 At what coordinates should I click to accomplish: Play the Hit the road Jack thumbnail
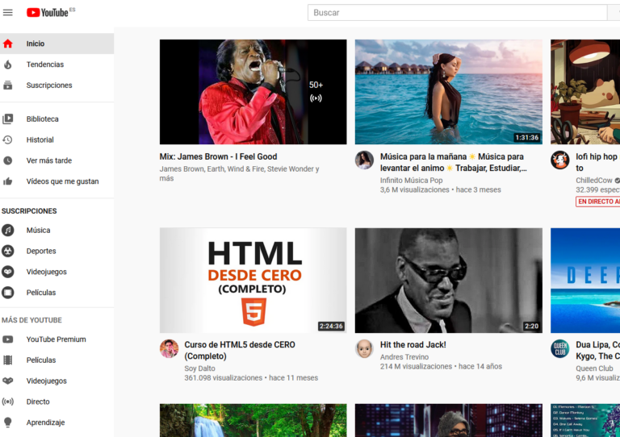448,281
